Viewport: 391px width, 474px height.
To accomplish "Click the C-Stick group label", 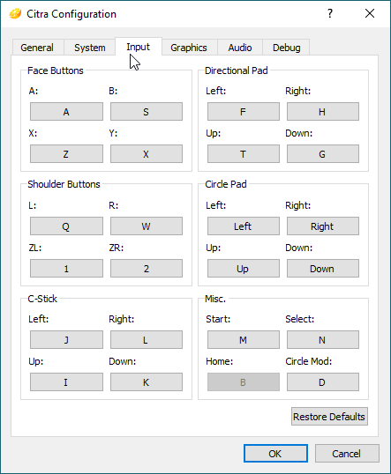I will [42, 299].
